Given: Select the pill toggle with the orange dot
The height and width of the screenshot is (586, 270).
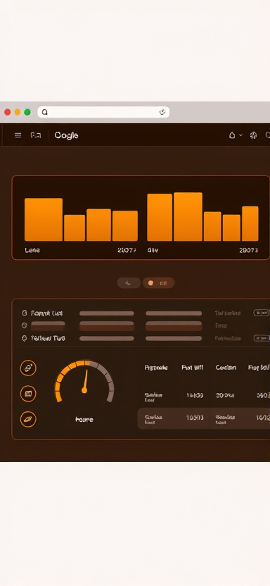Looking at the screenshot, I should coord(158,283).
